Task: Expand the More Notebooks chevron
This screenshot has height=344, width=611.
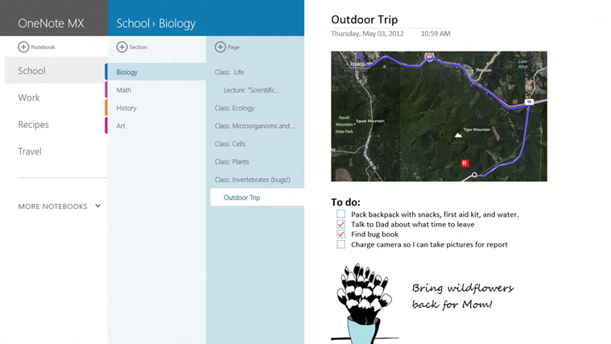Action: [98, 206]
